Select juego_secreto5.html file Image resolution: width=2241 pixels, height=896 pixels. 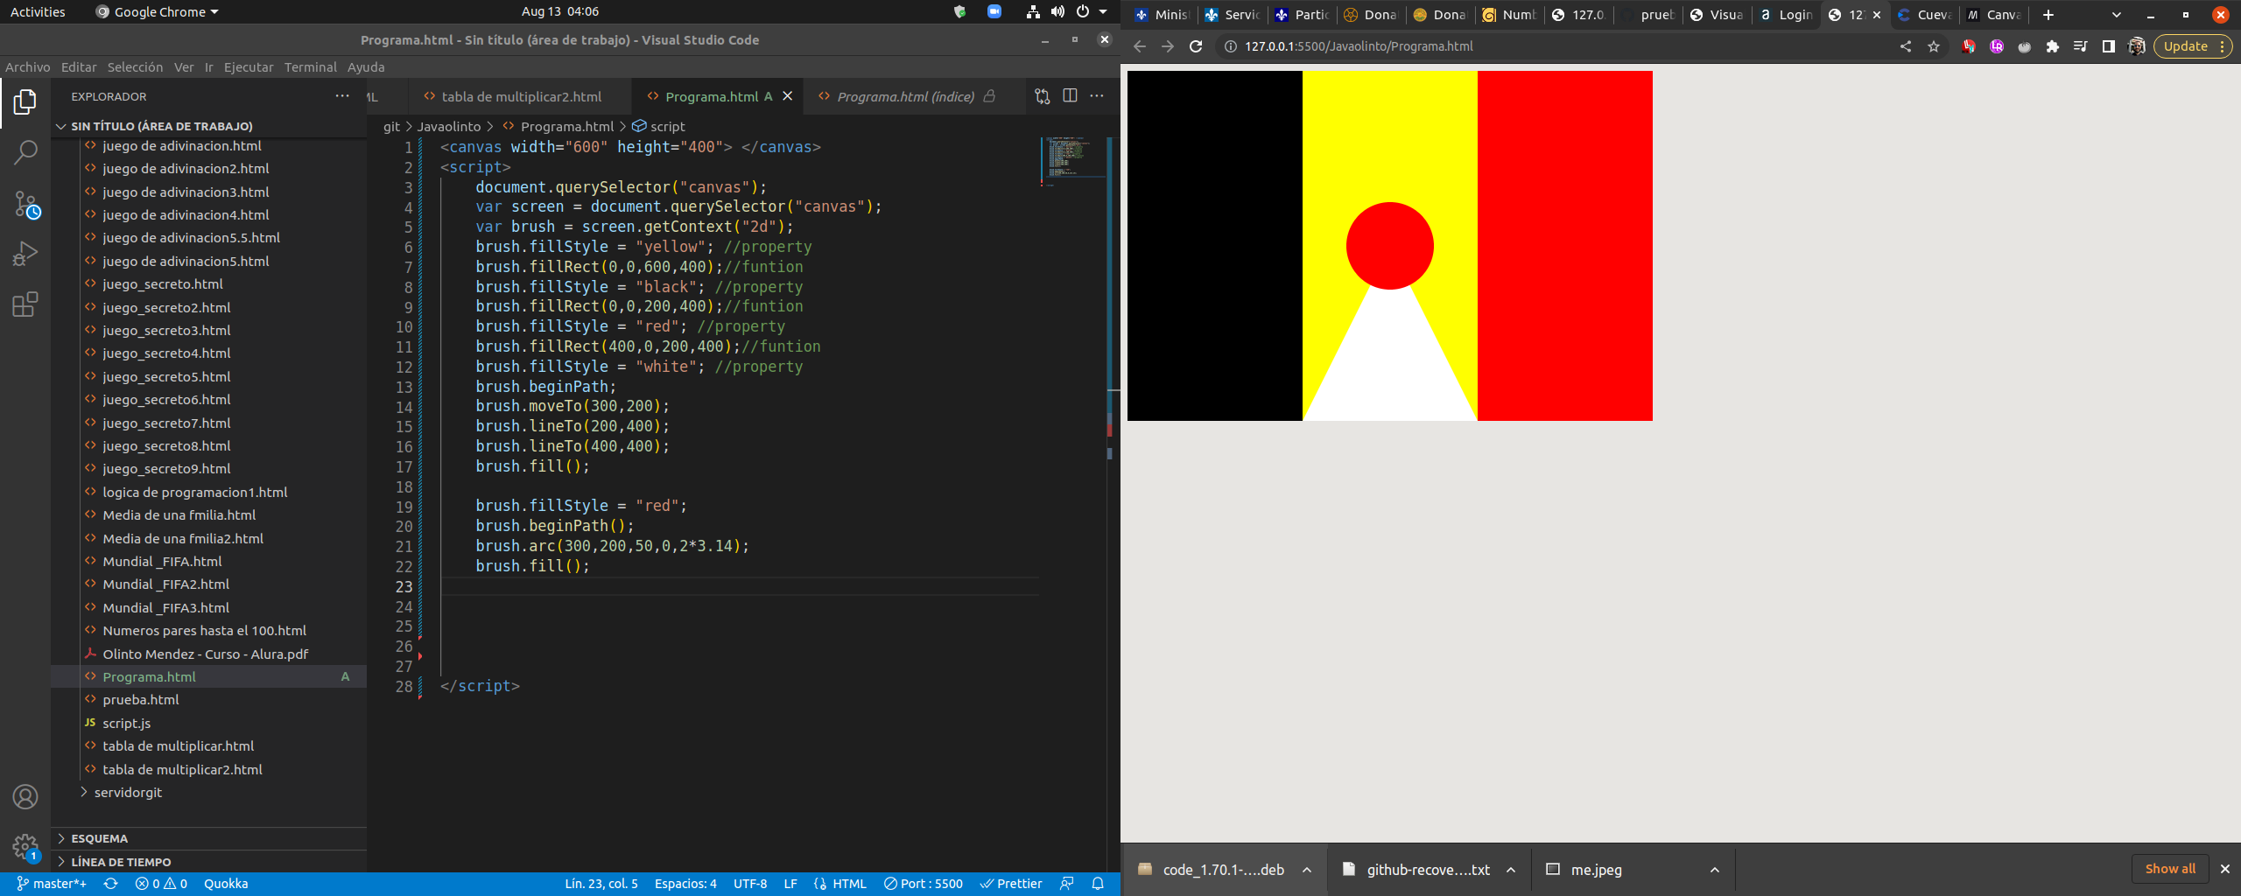[x=166, y=377]
